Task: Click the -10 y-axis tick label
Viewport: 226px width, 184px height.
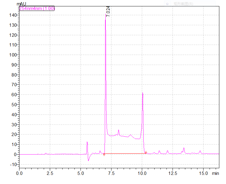Action: pyautogui.click(x=13, y=164)
